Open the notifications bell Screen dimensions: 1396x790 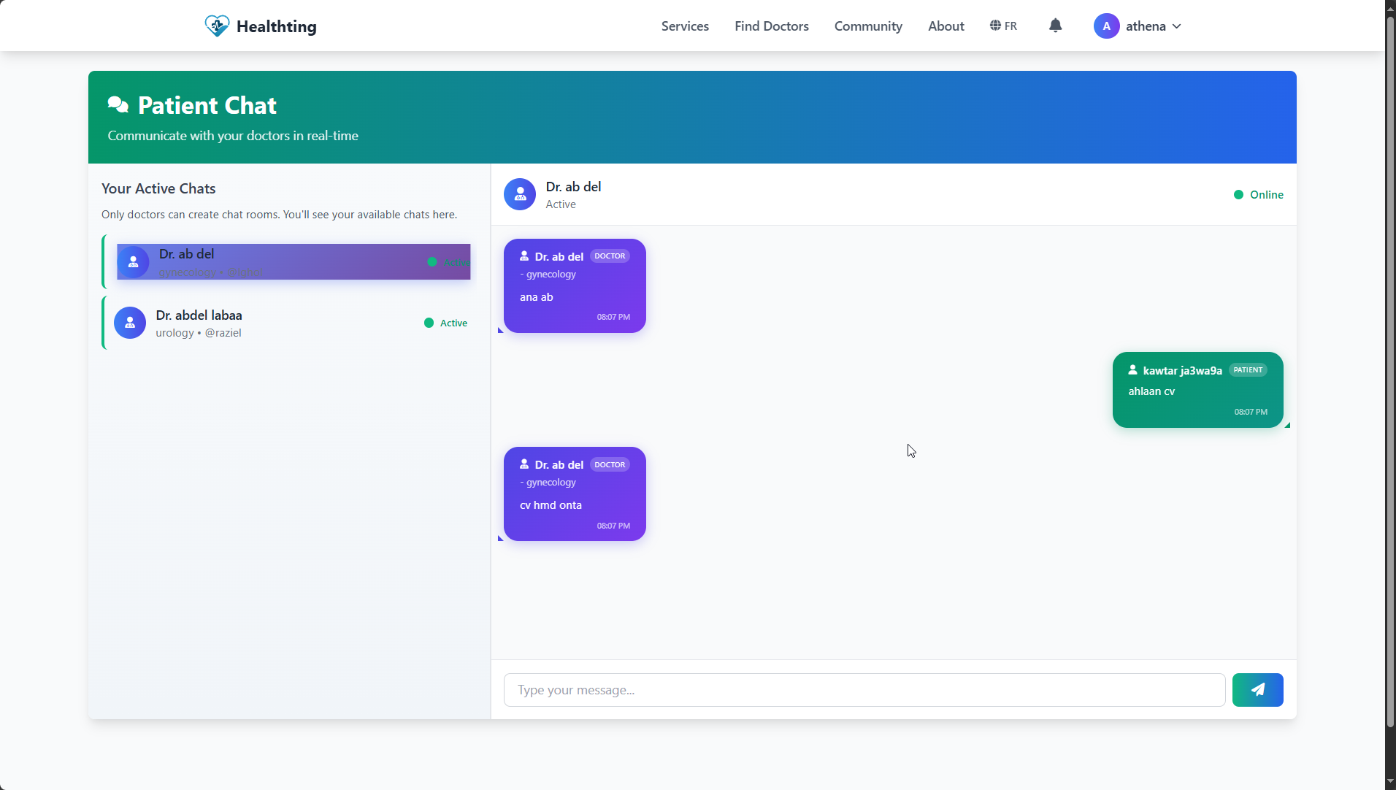click(x=1056, y=26)
